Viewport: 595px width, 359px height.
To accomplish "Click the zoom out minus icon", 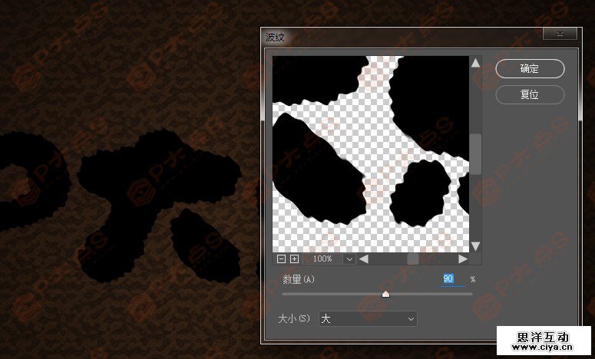I will 280,259.
